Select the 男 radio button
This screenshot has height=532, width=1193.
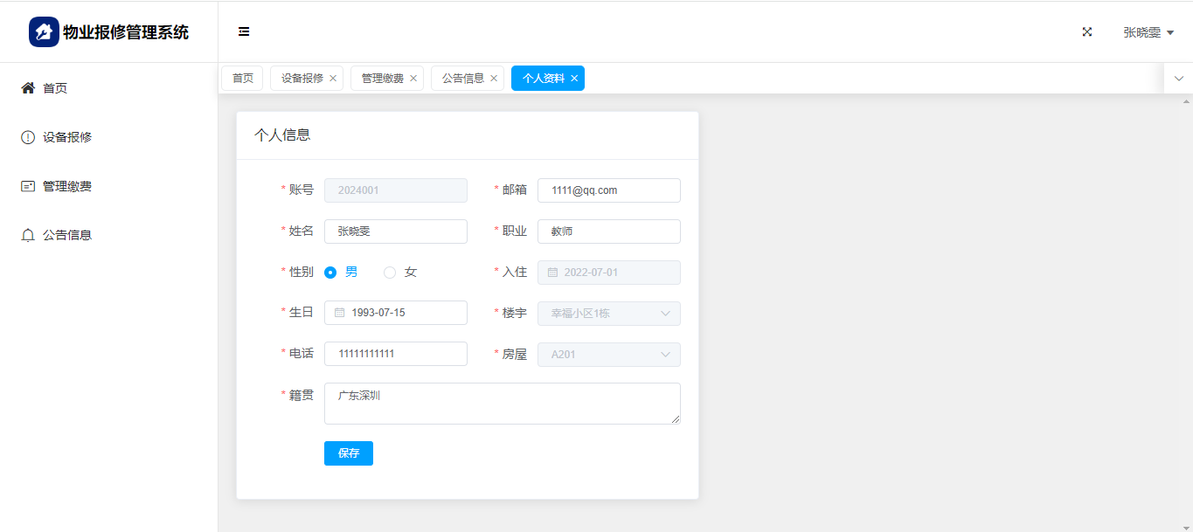click(x=330, y=273)
